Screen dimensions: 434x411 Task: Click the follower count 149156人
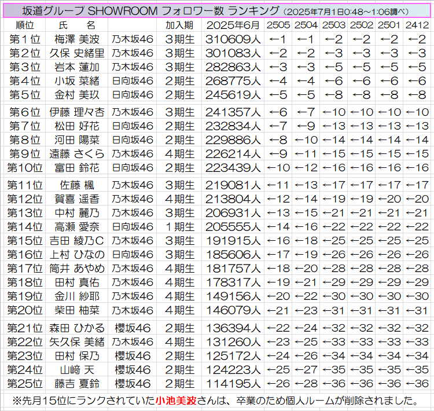233,296
